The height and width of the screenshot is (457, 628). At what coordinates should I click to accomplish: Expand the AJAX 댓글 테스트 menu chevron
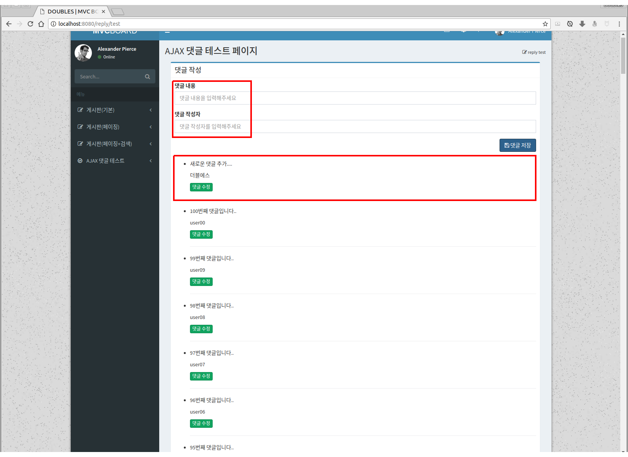click(151, 161)
